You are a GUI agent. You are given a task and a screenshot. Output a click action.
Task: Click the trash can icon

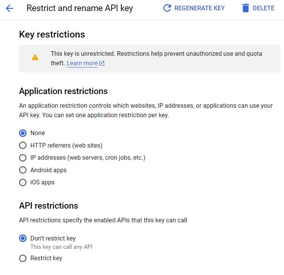click(246, 8)
